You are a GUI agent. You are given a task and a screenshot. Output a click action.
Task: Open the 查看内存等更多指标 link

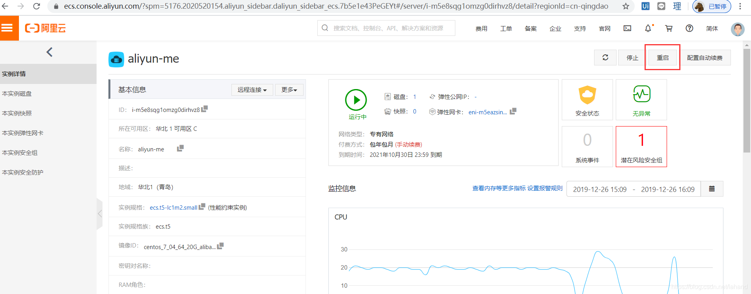[x=499, y=188]
